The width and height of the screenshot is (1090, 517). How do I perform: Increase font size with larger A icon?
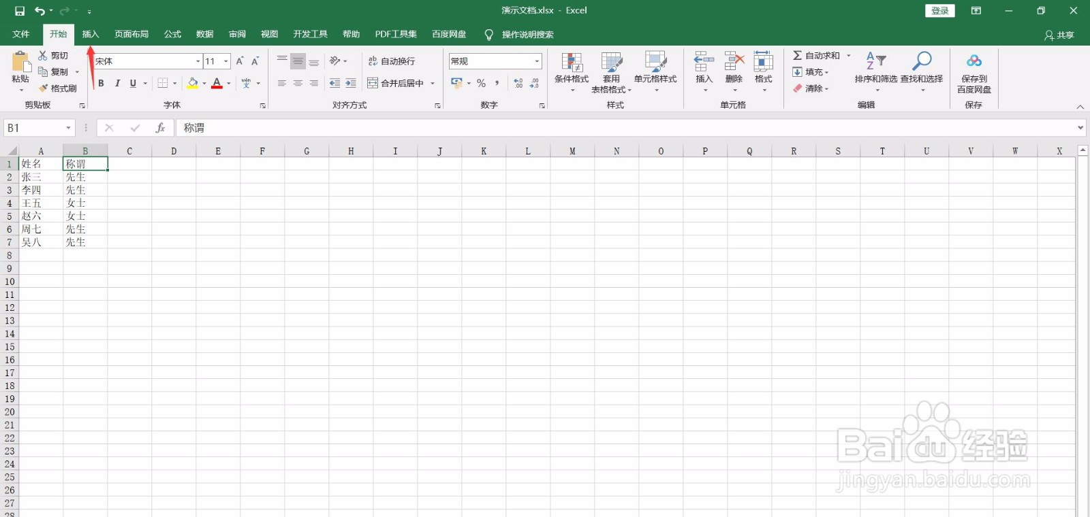coord(240,61)
